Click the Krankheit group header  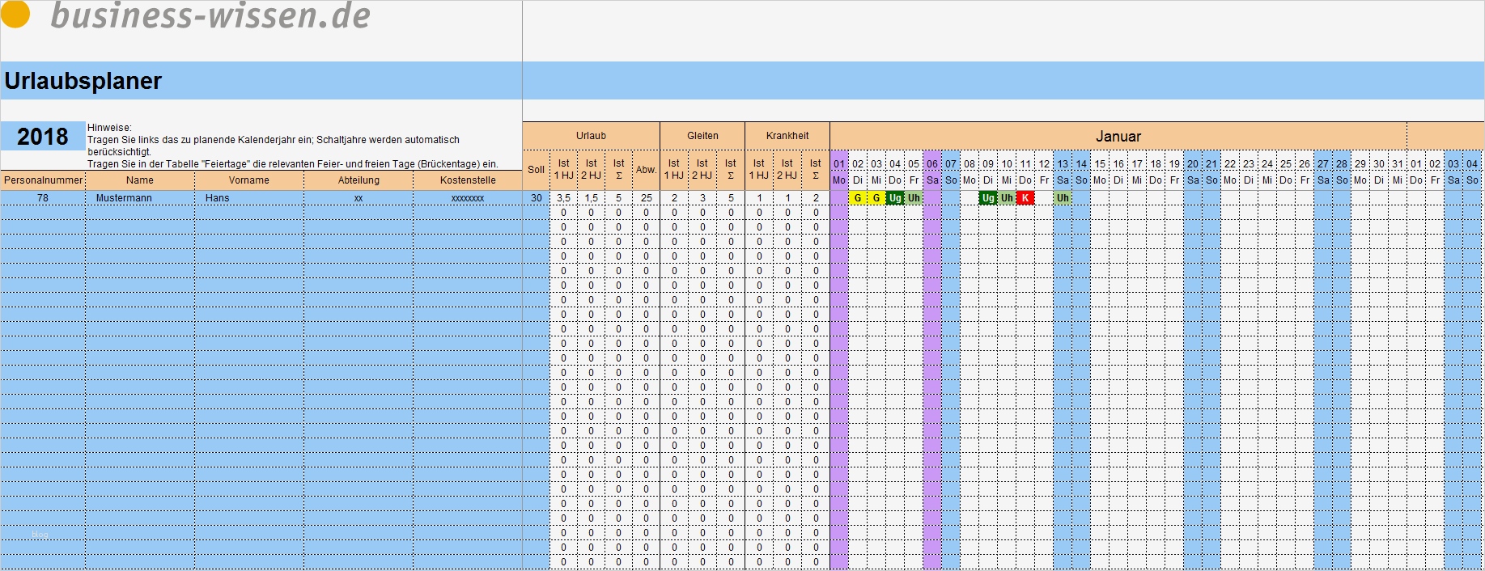787,136
